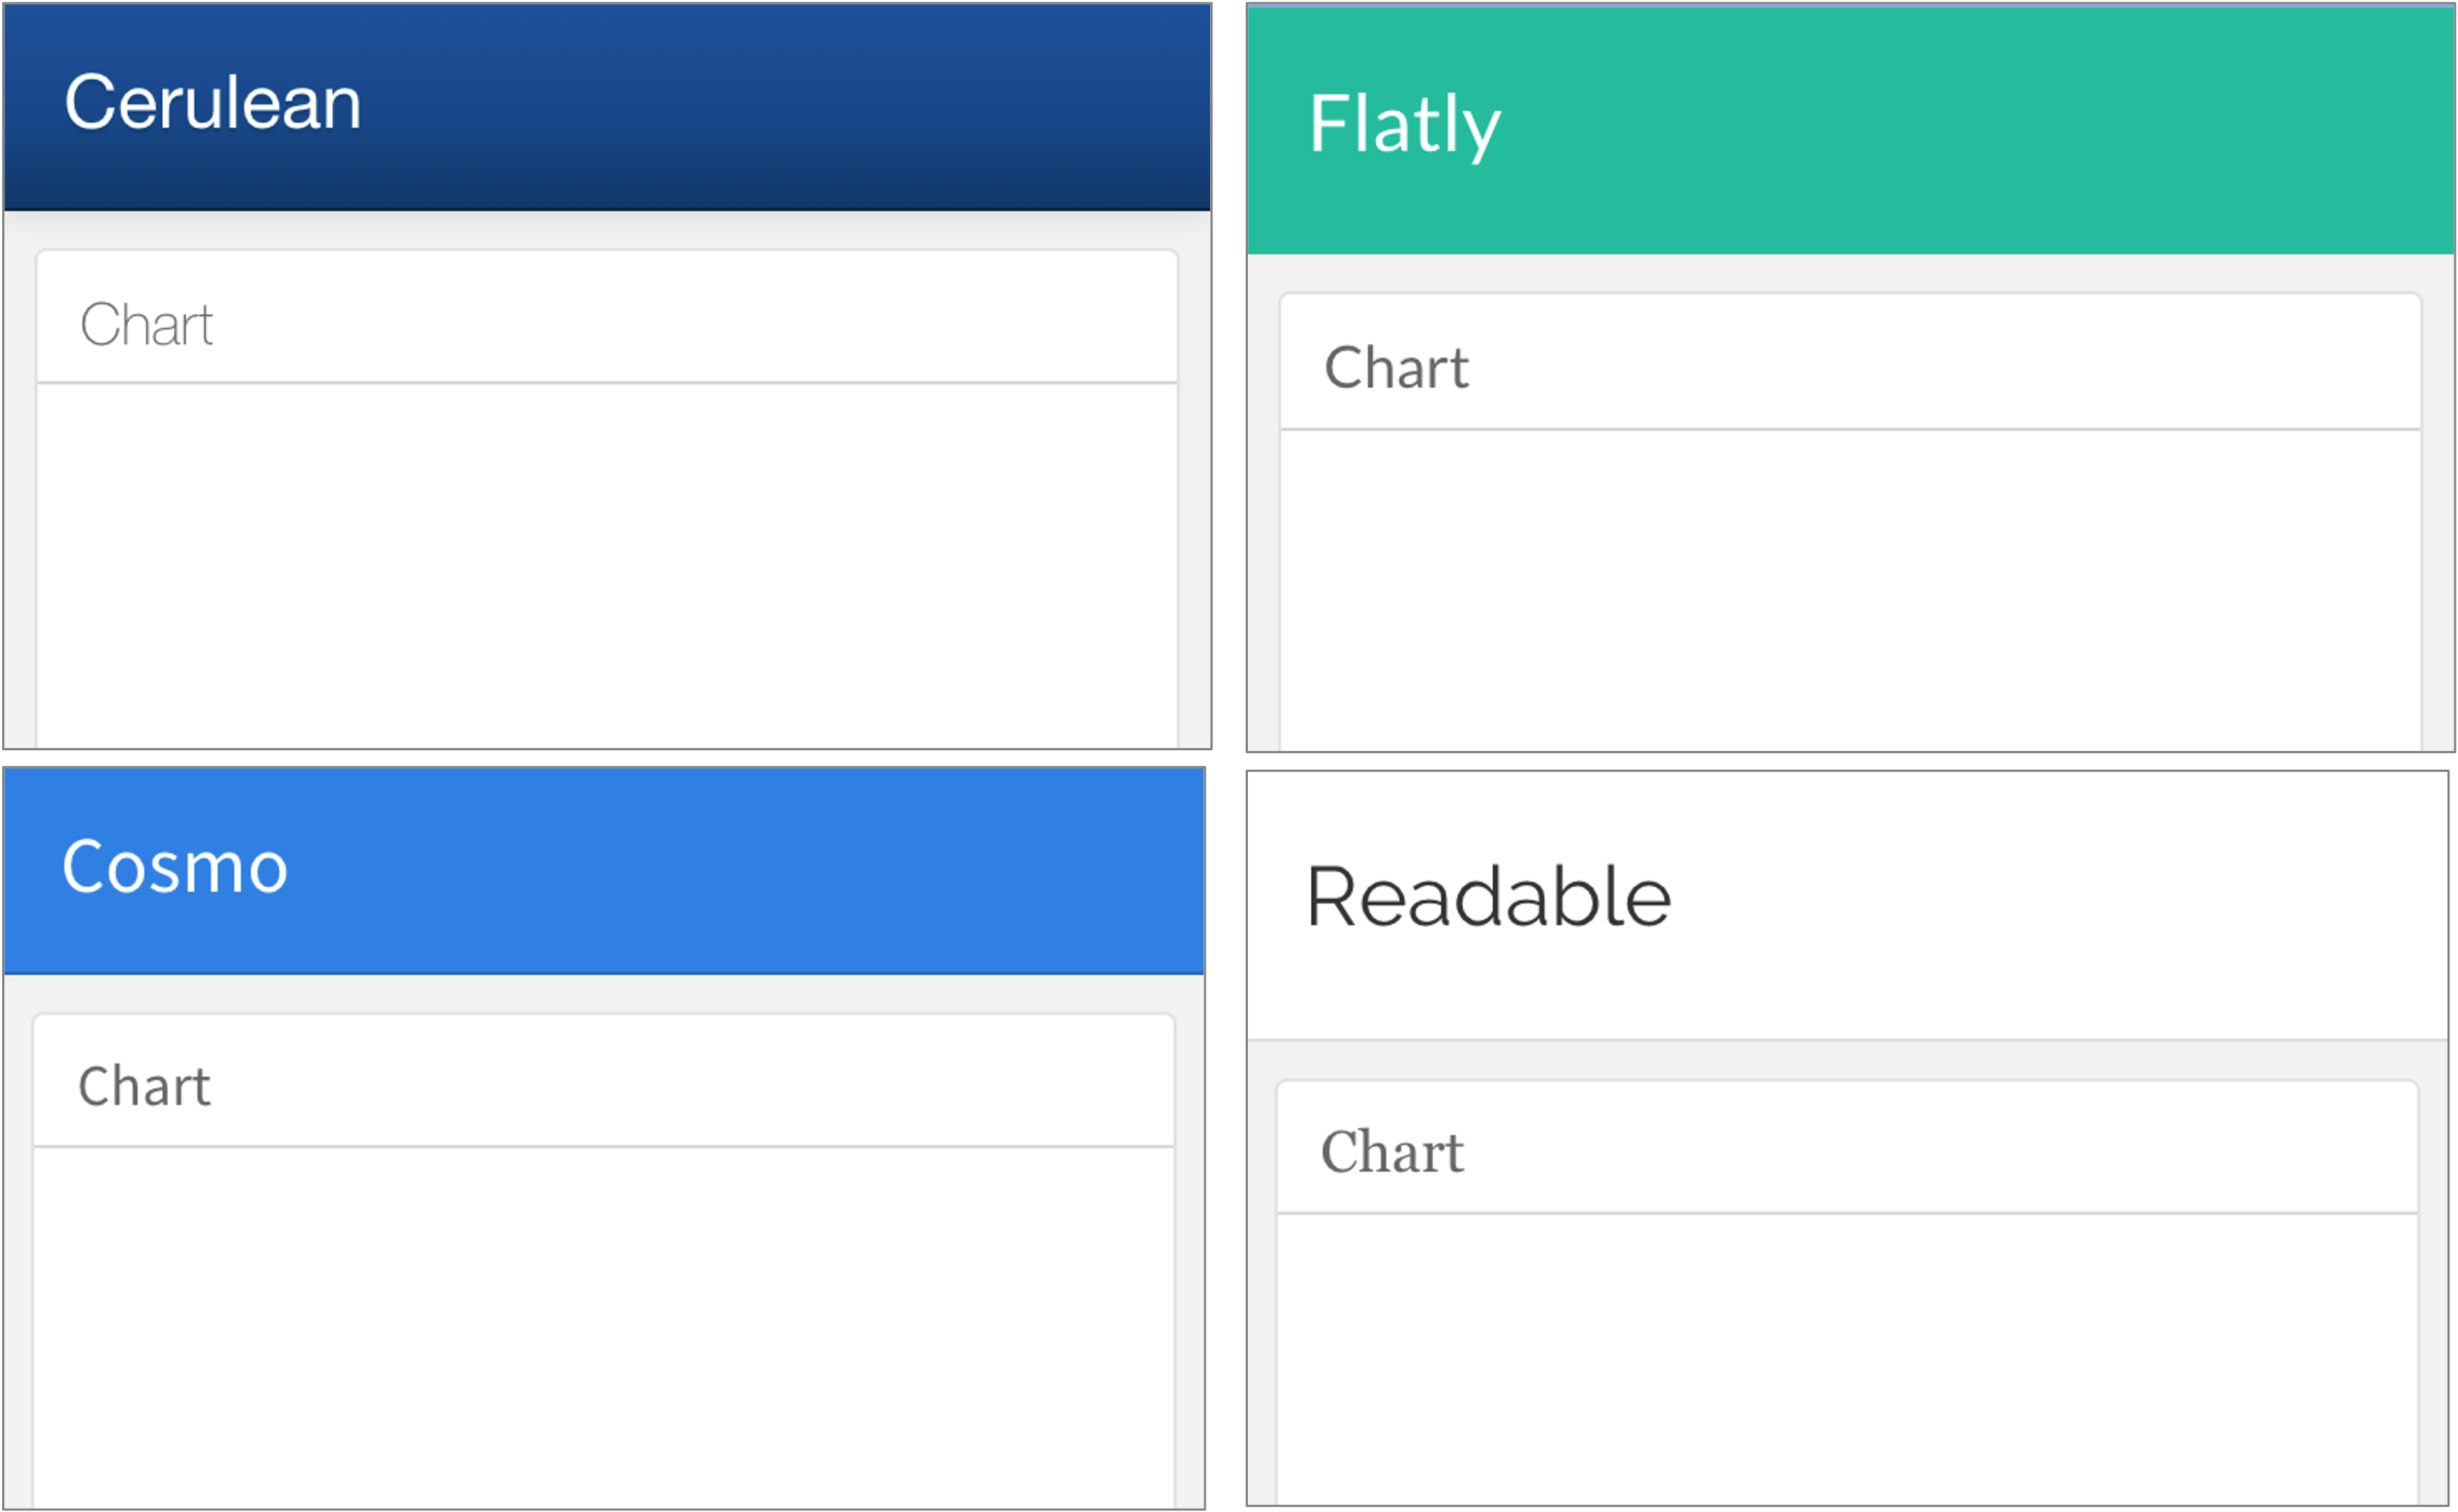Select the Chart heading under Cosmo
2458x1512 pixels.
click(144, 1087)
